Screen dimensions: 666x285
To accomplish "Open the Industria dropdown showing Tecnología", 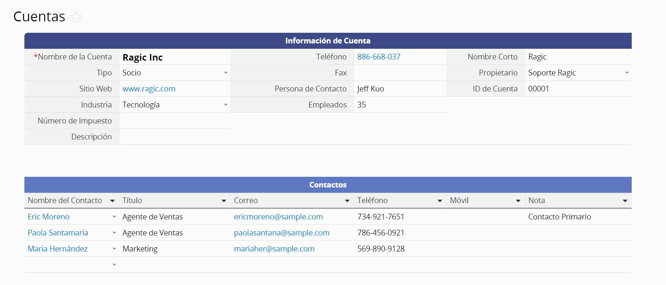I will pos(226,105).
